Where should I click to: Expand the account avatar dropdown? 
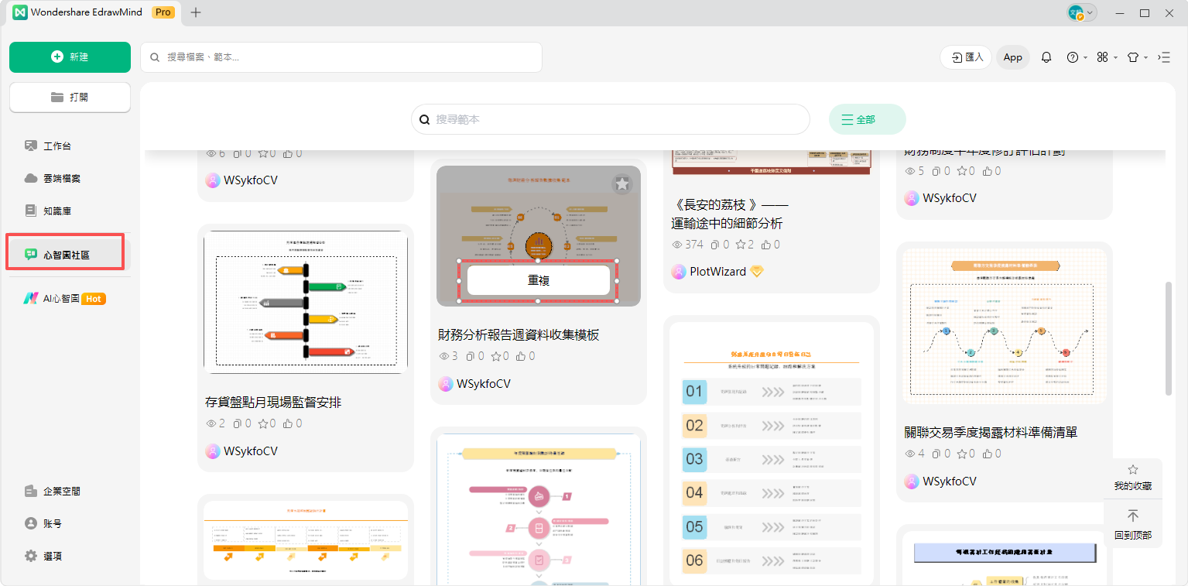1081,12
